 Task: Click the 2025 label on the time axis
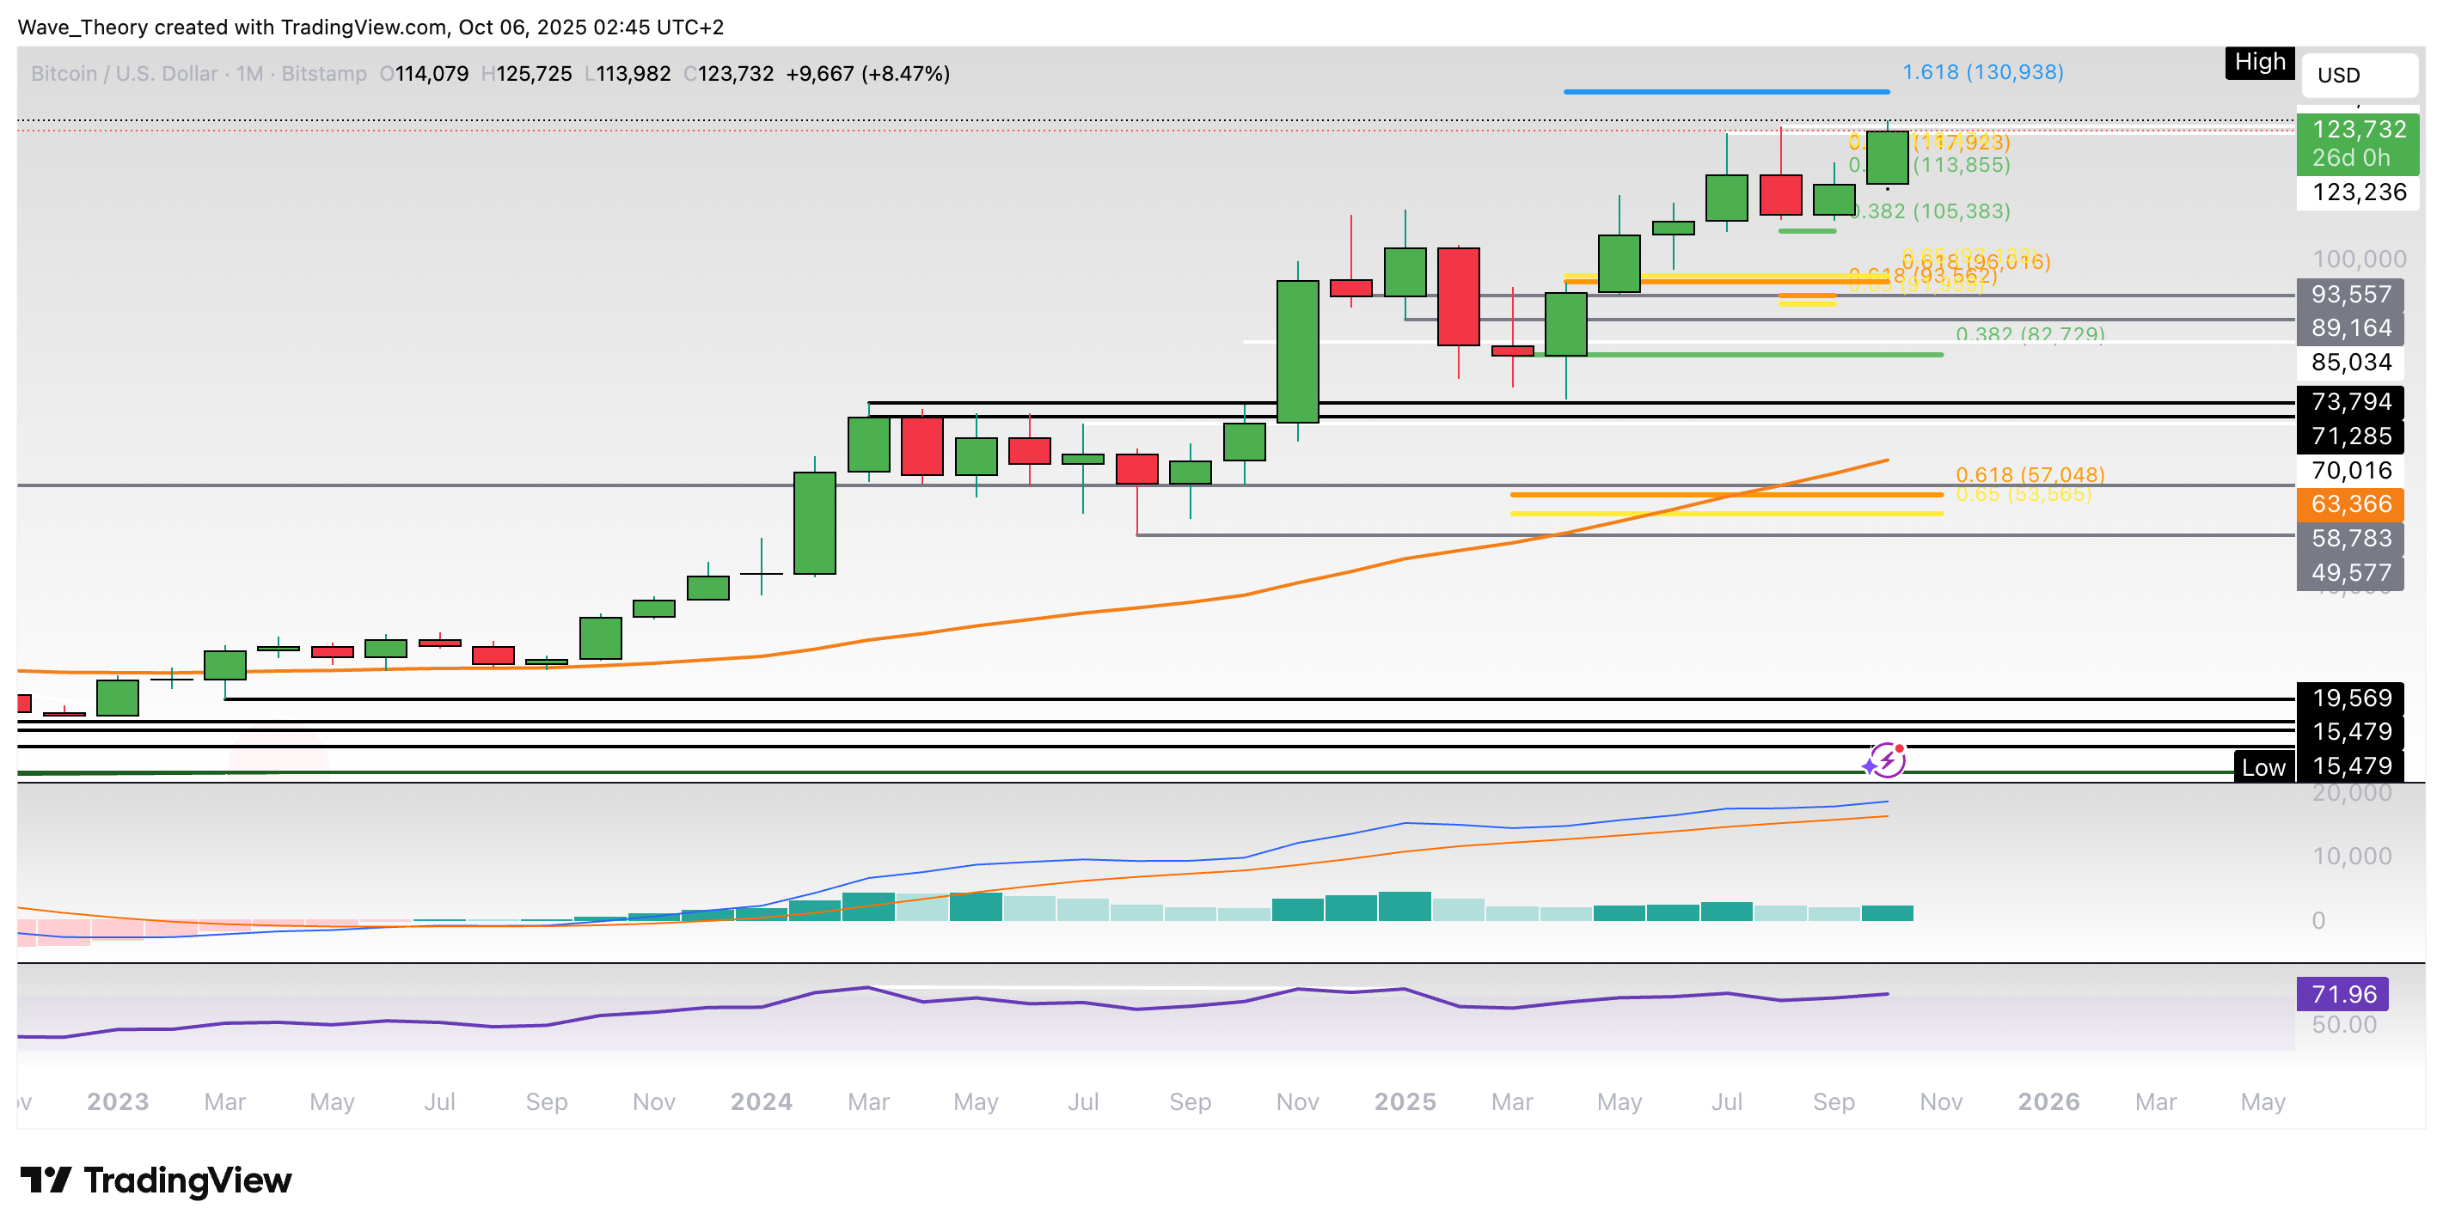tap(1405, 1101)
